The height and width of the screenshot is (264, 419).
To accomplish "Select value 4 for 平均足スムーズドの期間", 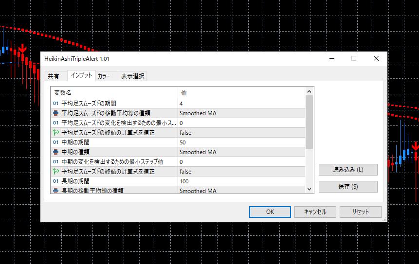I will pyautogui.click(x=241, y=103).
